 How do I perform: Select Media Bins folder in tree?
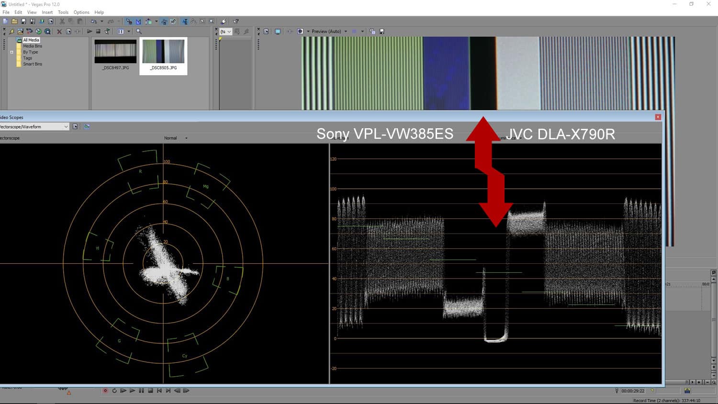(x=33, y=46)
